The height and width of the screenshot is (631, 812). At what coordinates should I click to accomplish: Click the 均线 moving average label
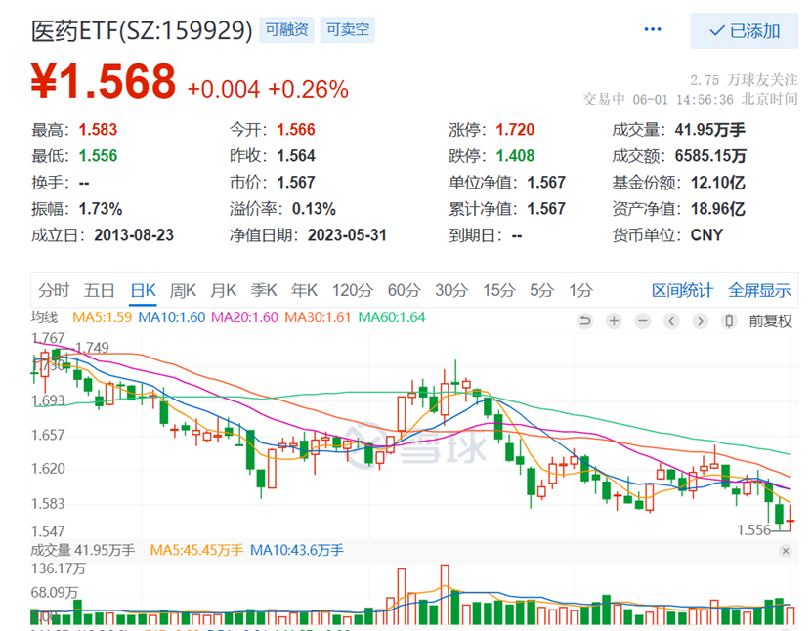pyautogui.click(x=45, y=316)
